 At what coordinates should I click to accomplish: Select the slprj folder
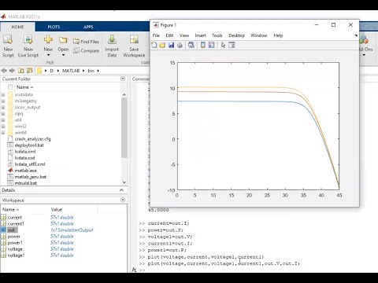(x=19, y=114)
